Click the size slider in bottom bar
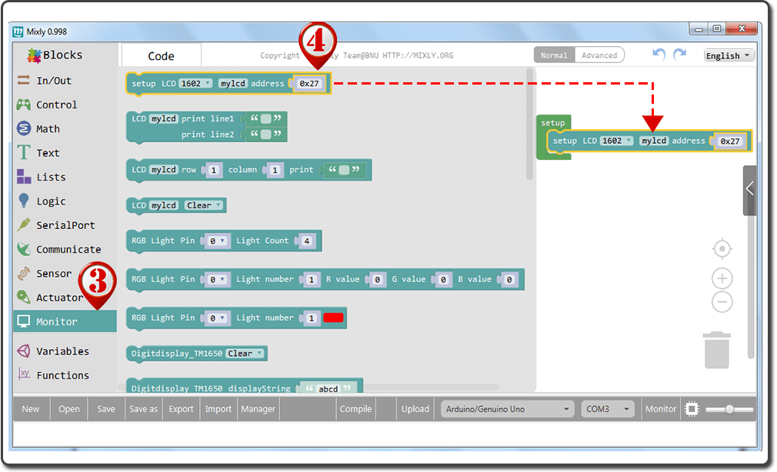The width and height of the screenshot is (777, 472). point(729,410)
